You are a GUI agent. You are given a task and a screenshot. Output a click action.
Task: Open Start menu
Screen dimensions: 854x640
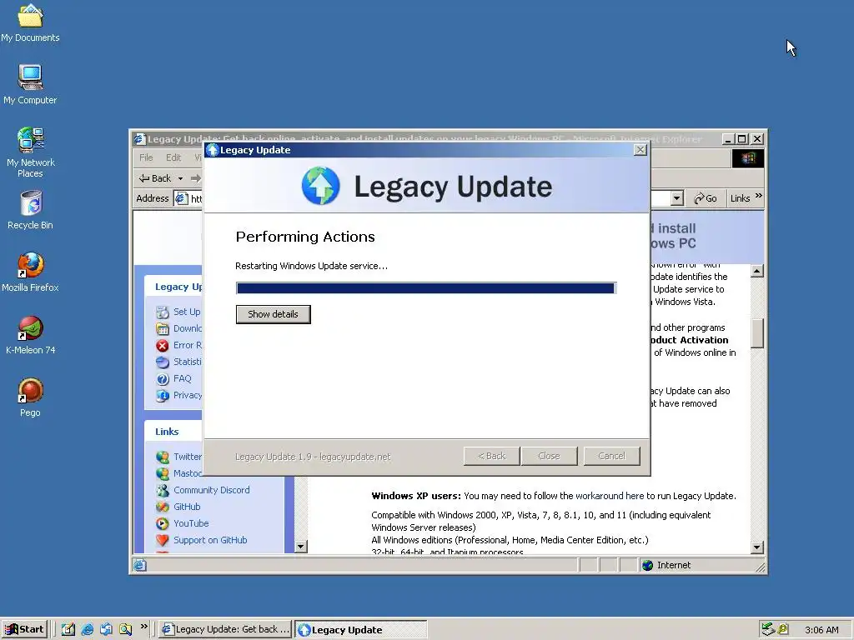coord(24,629)
